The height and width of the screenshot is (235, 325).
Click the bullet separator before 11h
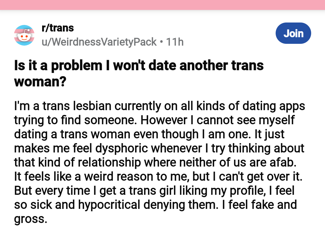162,42
